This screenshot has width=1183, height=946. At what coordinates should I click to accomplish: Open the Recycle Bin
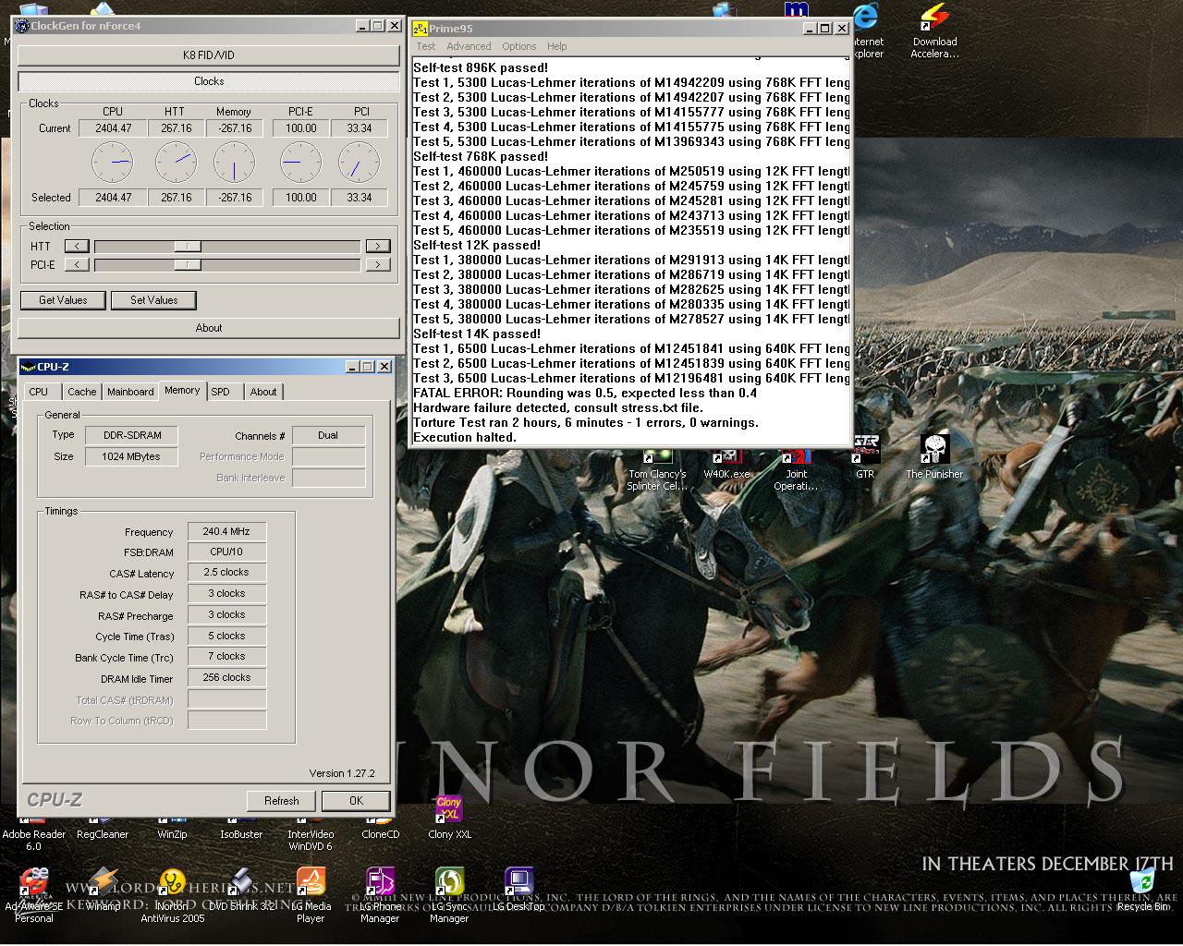(x=1141, y=889)
